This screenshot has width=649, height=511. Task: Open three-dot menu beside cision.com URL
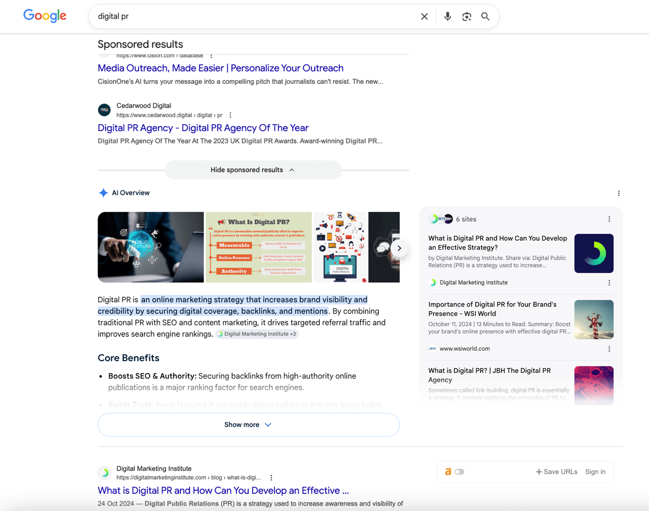211,56
